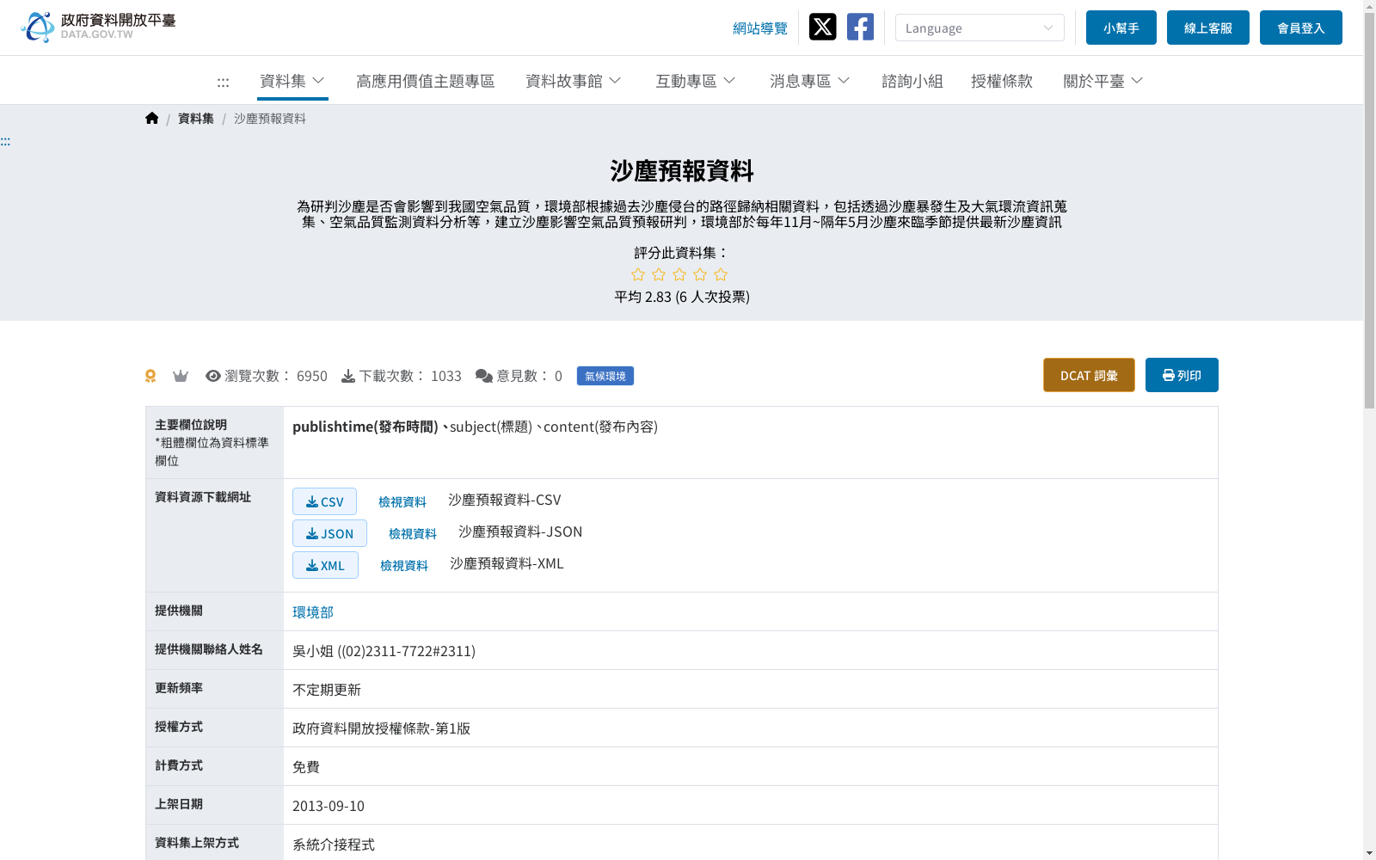Click the 列印 print button
The width and height of the screenshot is (1376, 860).
[1182, 375]
